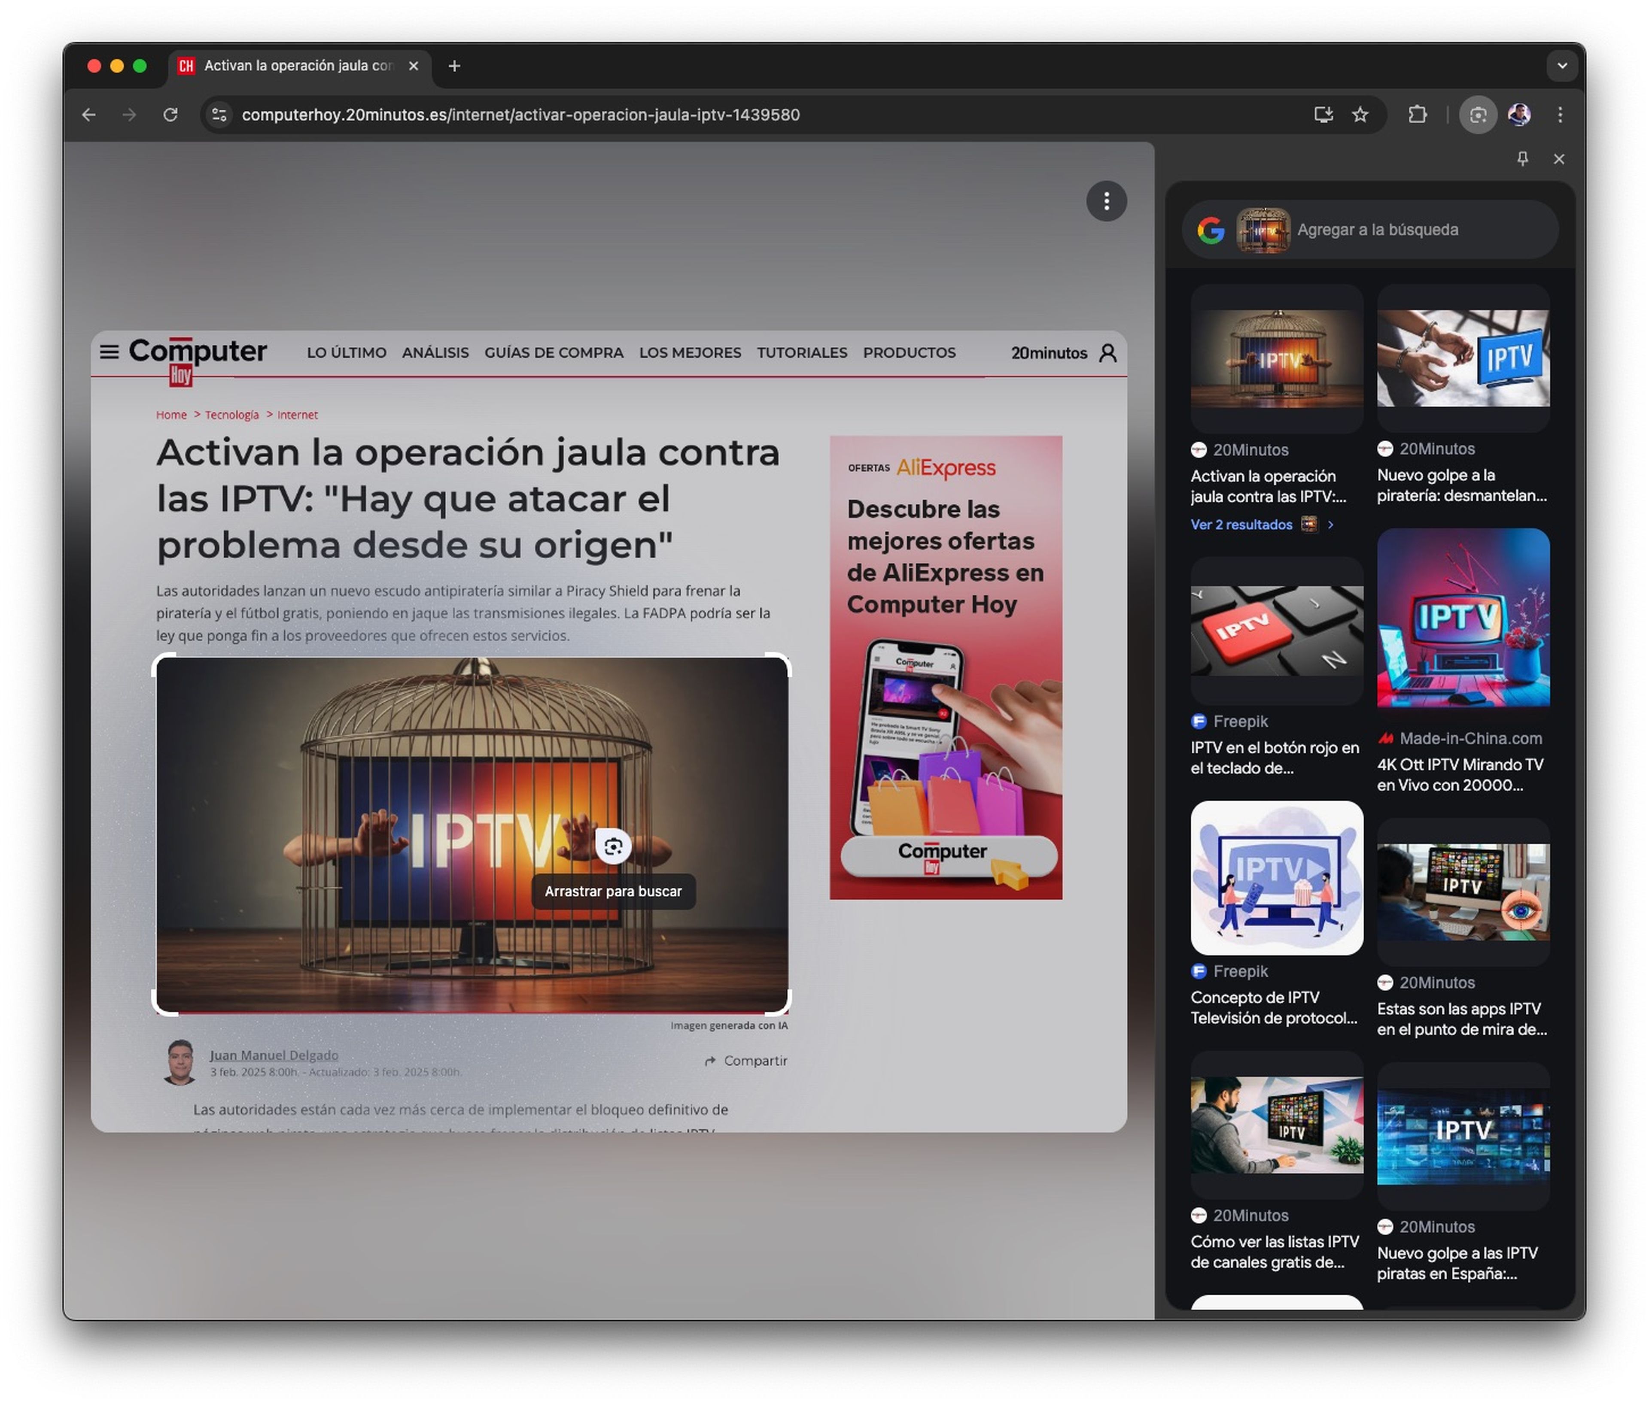The height and width of the screenshot is (1404, 1649).
Task: Click the Internet breadcrumb link
Action: tap(298, 415)
